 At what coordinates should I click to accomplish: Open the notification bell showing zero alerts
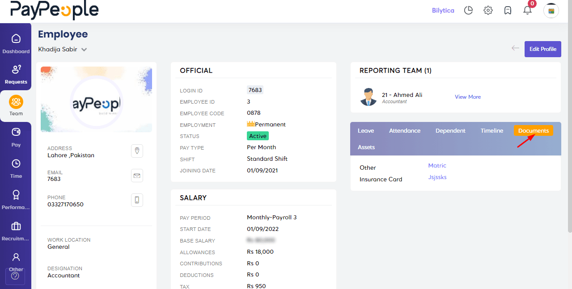pyautogui.click(x=527, y=10)
